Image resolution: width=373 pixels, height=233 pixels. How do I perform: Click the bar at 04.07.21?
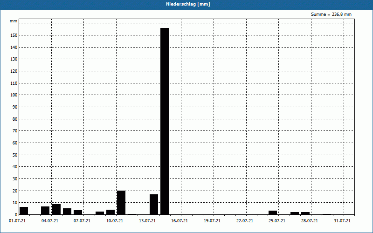tap(56, 209)
